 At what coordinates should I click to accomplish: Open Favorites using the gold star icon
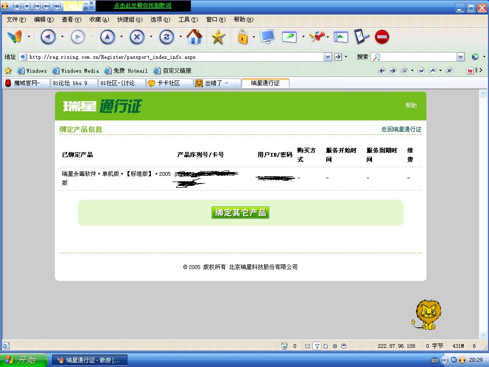tap(218, 37)
